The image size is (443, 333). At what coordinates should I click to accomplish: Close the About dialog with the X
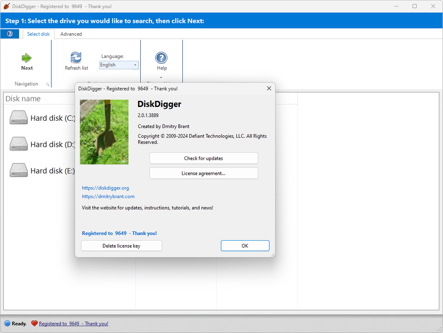click(x=269, y=88)
